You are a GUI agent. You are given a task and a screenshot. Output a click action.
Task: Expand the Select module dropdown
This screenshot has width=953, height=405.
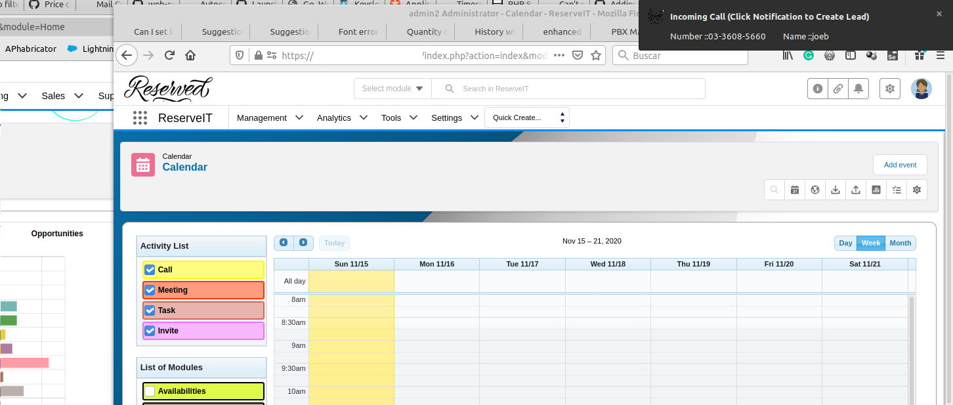pos(392,89)
